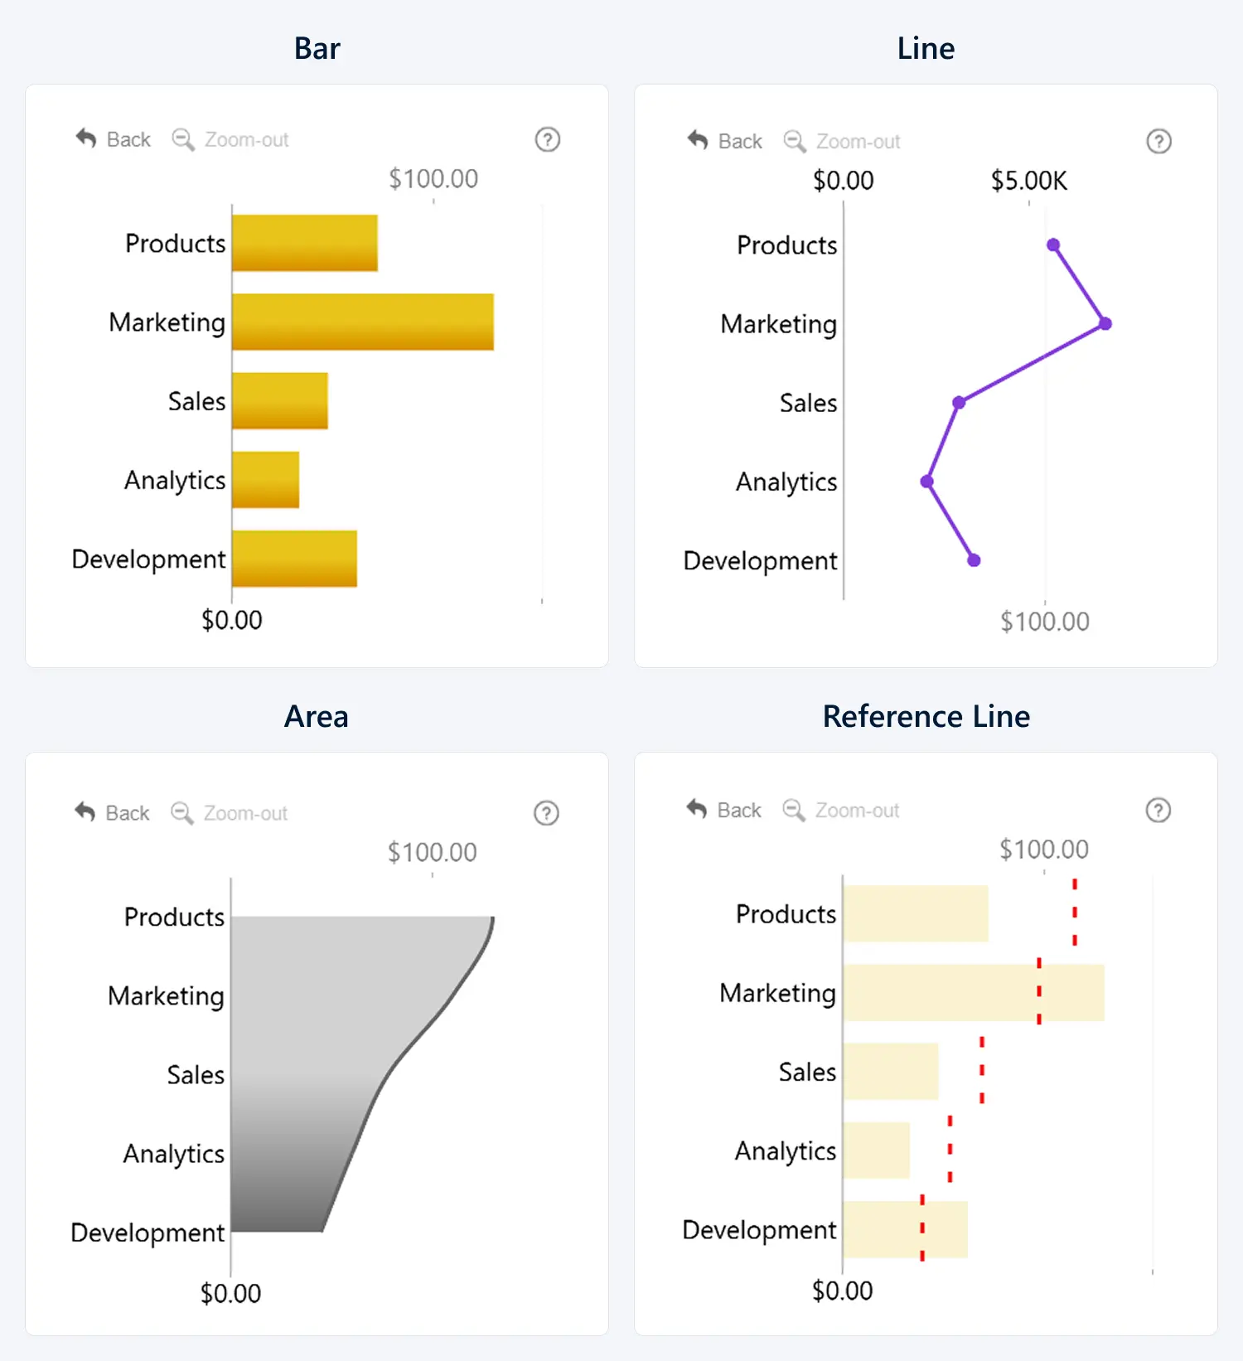The image size is (1243, 1361).
Task: Click red reference marker beside Sales bar
Action: point(982,1070)
